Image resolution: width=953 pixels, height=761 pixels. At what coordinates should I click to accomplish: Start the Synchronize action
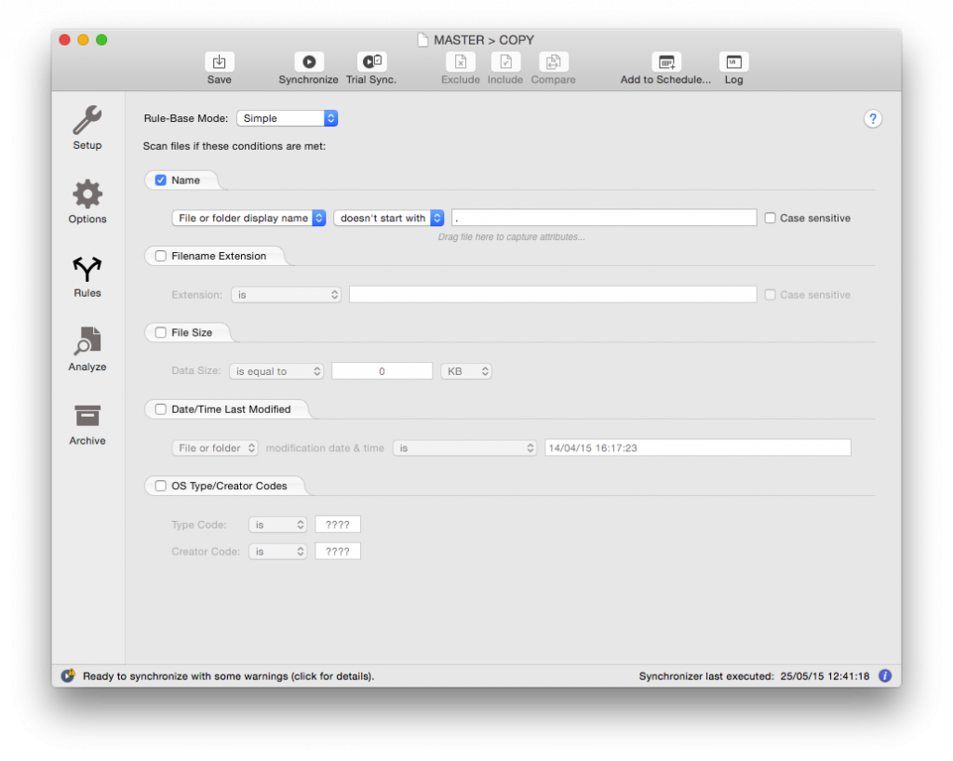coord(308,63)
